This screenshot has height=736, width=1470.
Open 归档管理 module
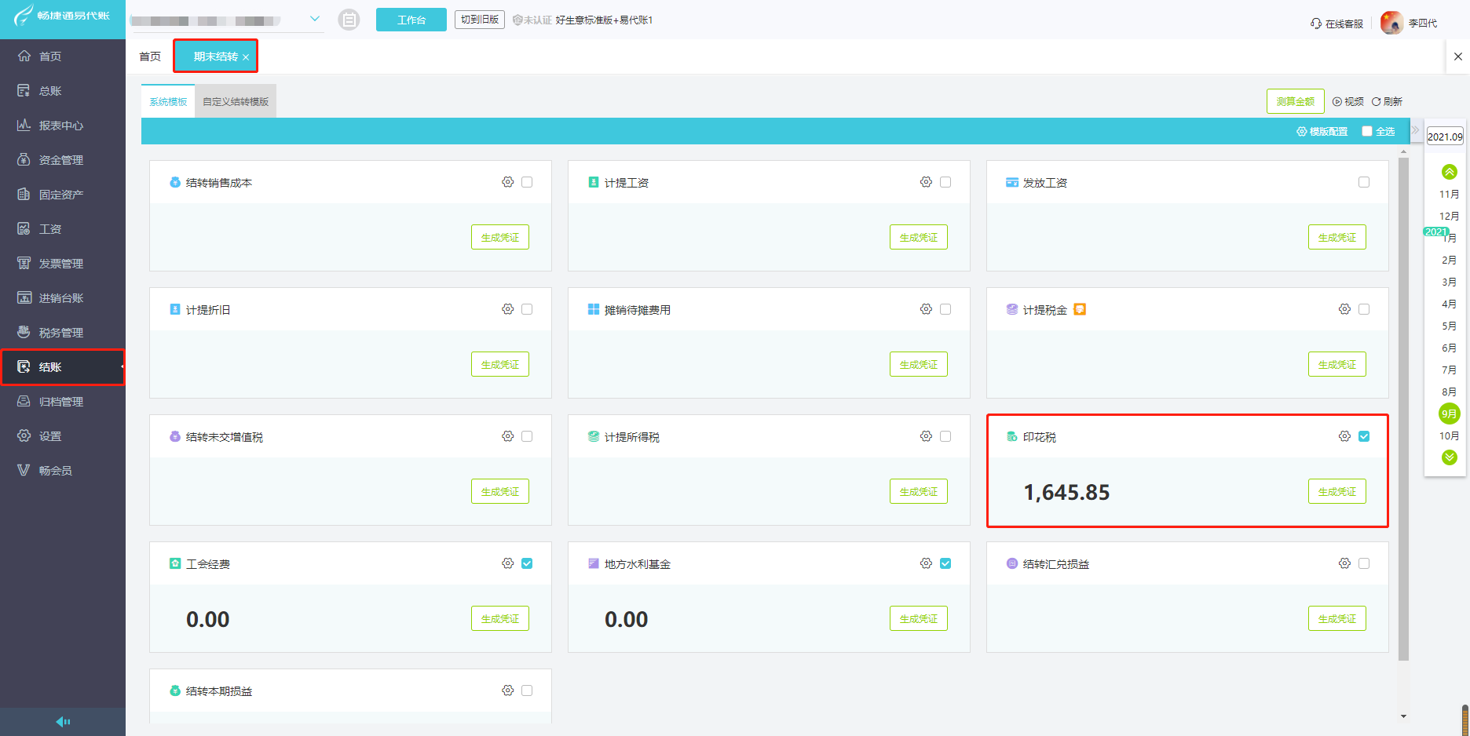[62, 402]
